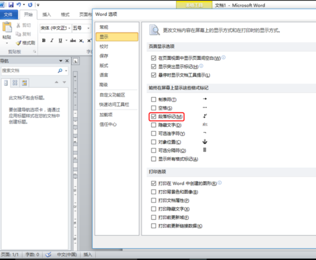Switch to the 插入 (Insert) ribbon tab

coord(47,14)
